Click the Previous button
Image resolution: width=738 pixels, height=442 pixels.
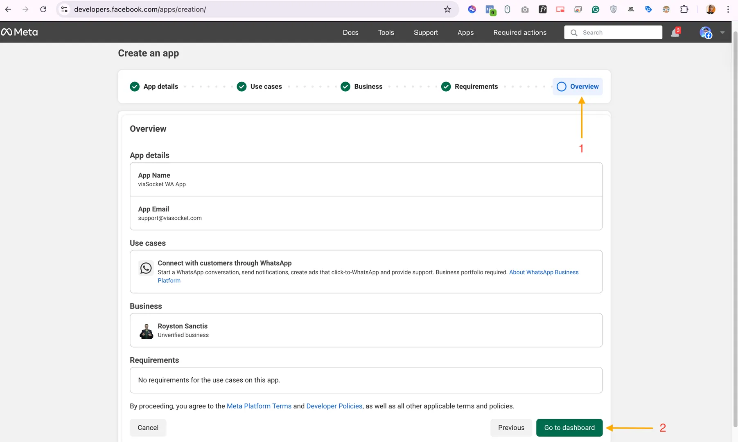click(511, 428)
